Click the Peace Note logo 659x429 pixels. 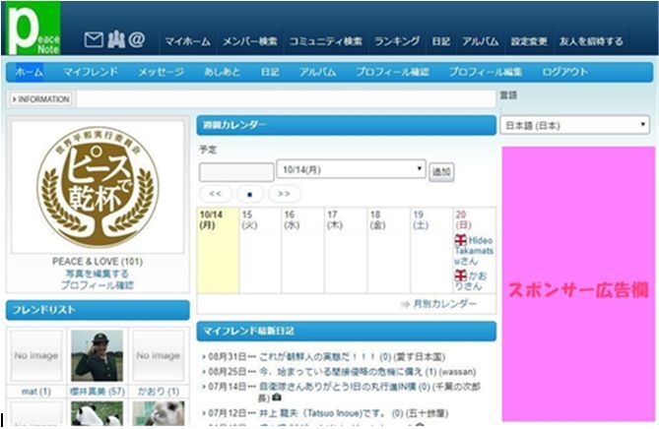click(33, 30)
